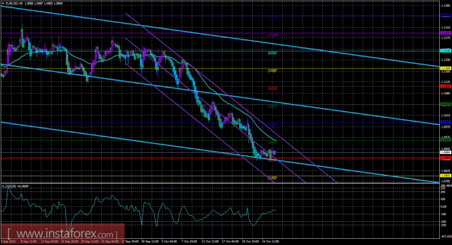Select the yellow 1.0803 price label
This screenshot has width=452, height=245.
446,175
